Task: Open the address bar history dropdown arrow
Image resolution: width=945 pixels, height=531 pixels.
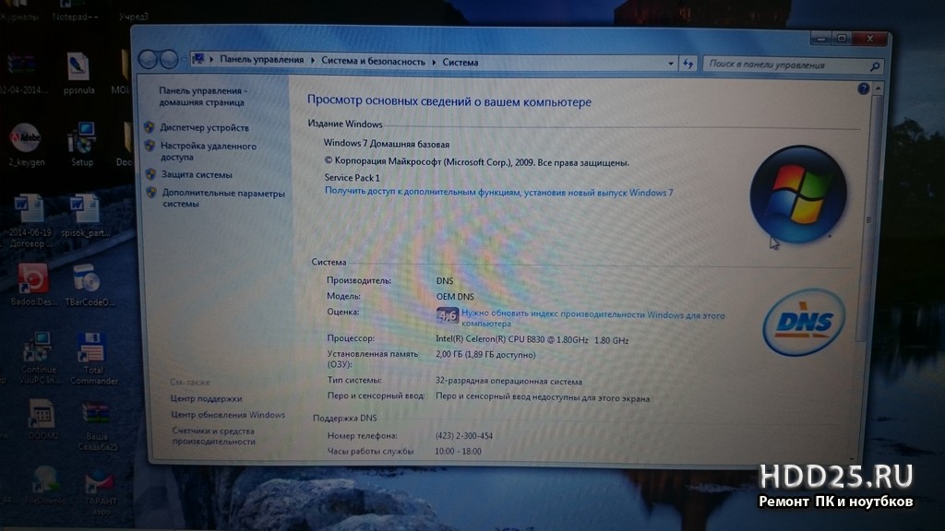Action: coord(671,64)
